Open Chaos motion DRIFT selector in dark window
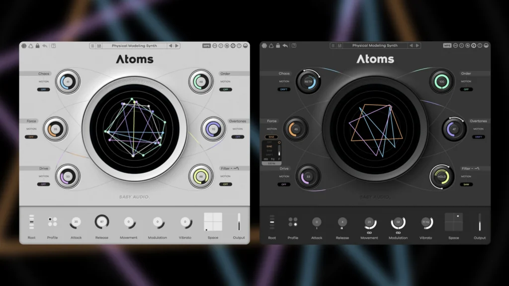The height and width of the screenshot is (286, 509). point(284,89)
